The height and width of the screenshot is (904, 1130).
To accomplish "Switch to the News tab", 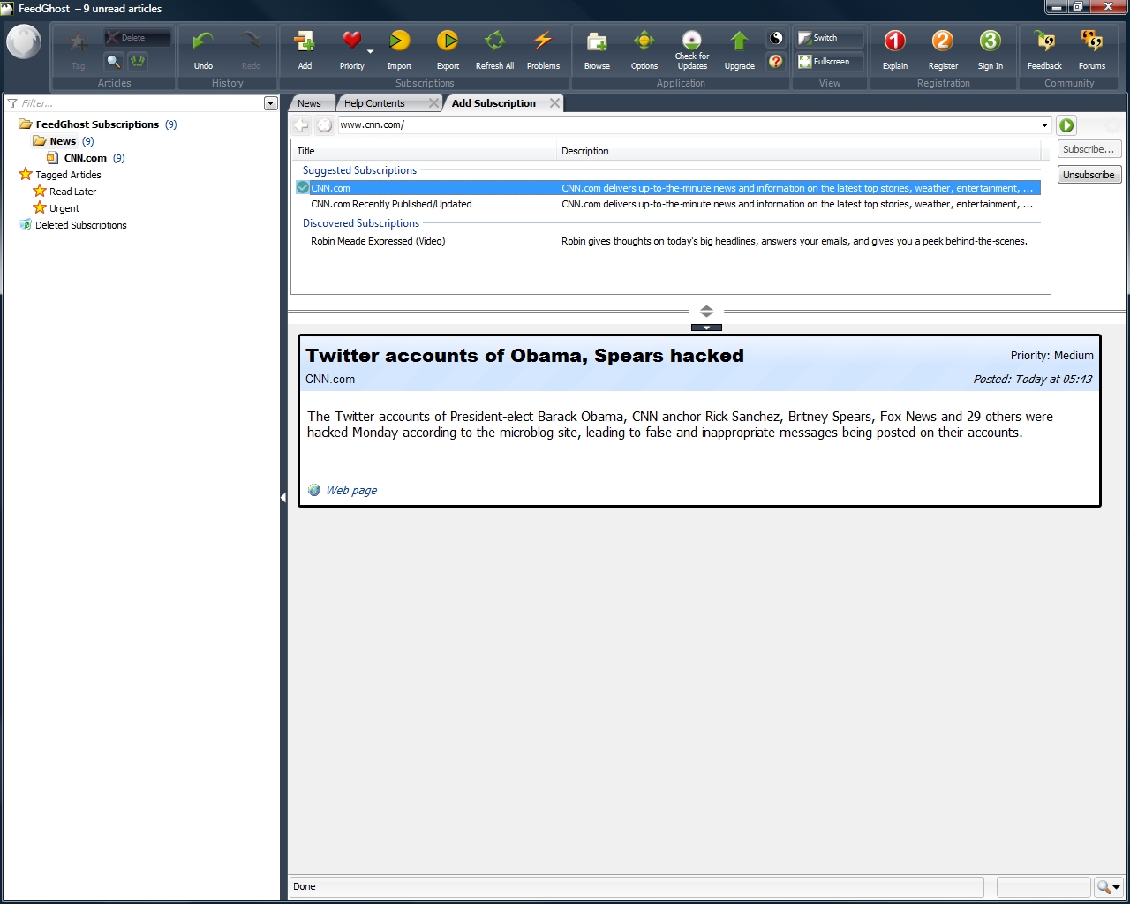I will coord(310,103).
